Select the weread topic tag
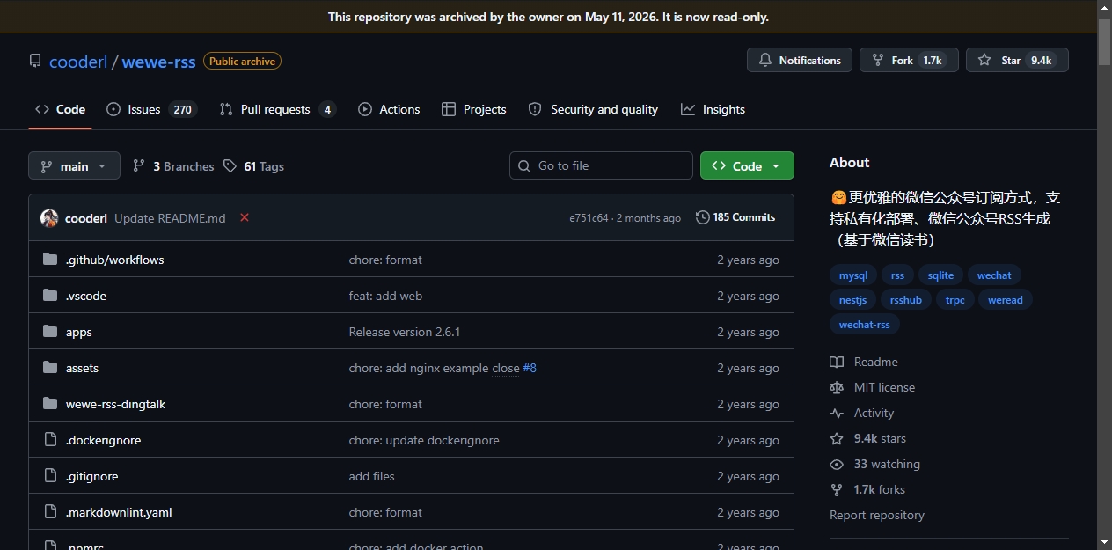Screen dimensions: 1112x550 1006,300
